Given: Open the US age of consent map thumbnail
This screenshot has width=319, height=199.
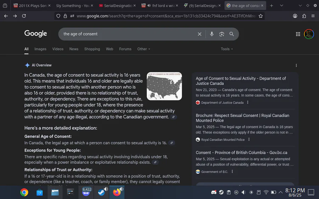Looking at the screenshot, I should click(x=164, y=86).
